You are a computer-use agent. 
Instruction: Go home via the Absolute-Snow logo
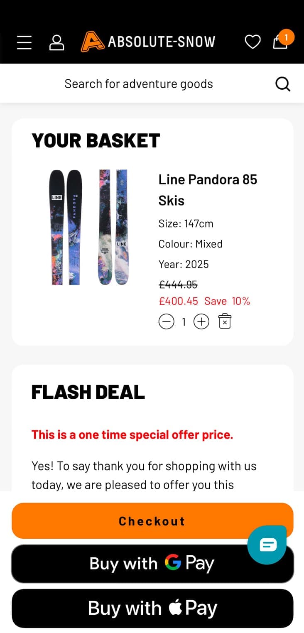coord(148,42)
